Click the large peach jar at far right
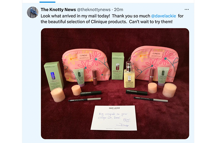This screenshot has height=143, width=214. pos(169,90)
